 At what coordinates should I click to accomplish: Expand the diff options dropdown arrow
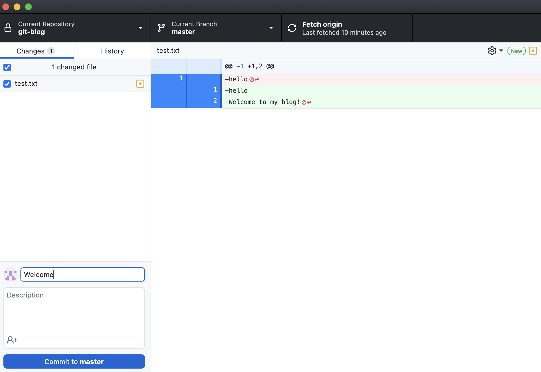click(x=501, y=51)
